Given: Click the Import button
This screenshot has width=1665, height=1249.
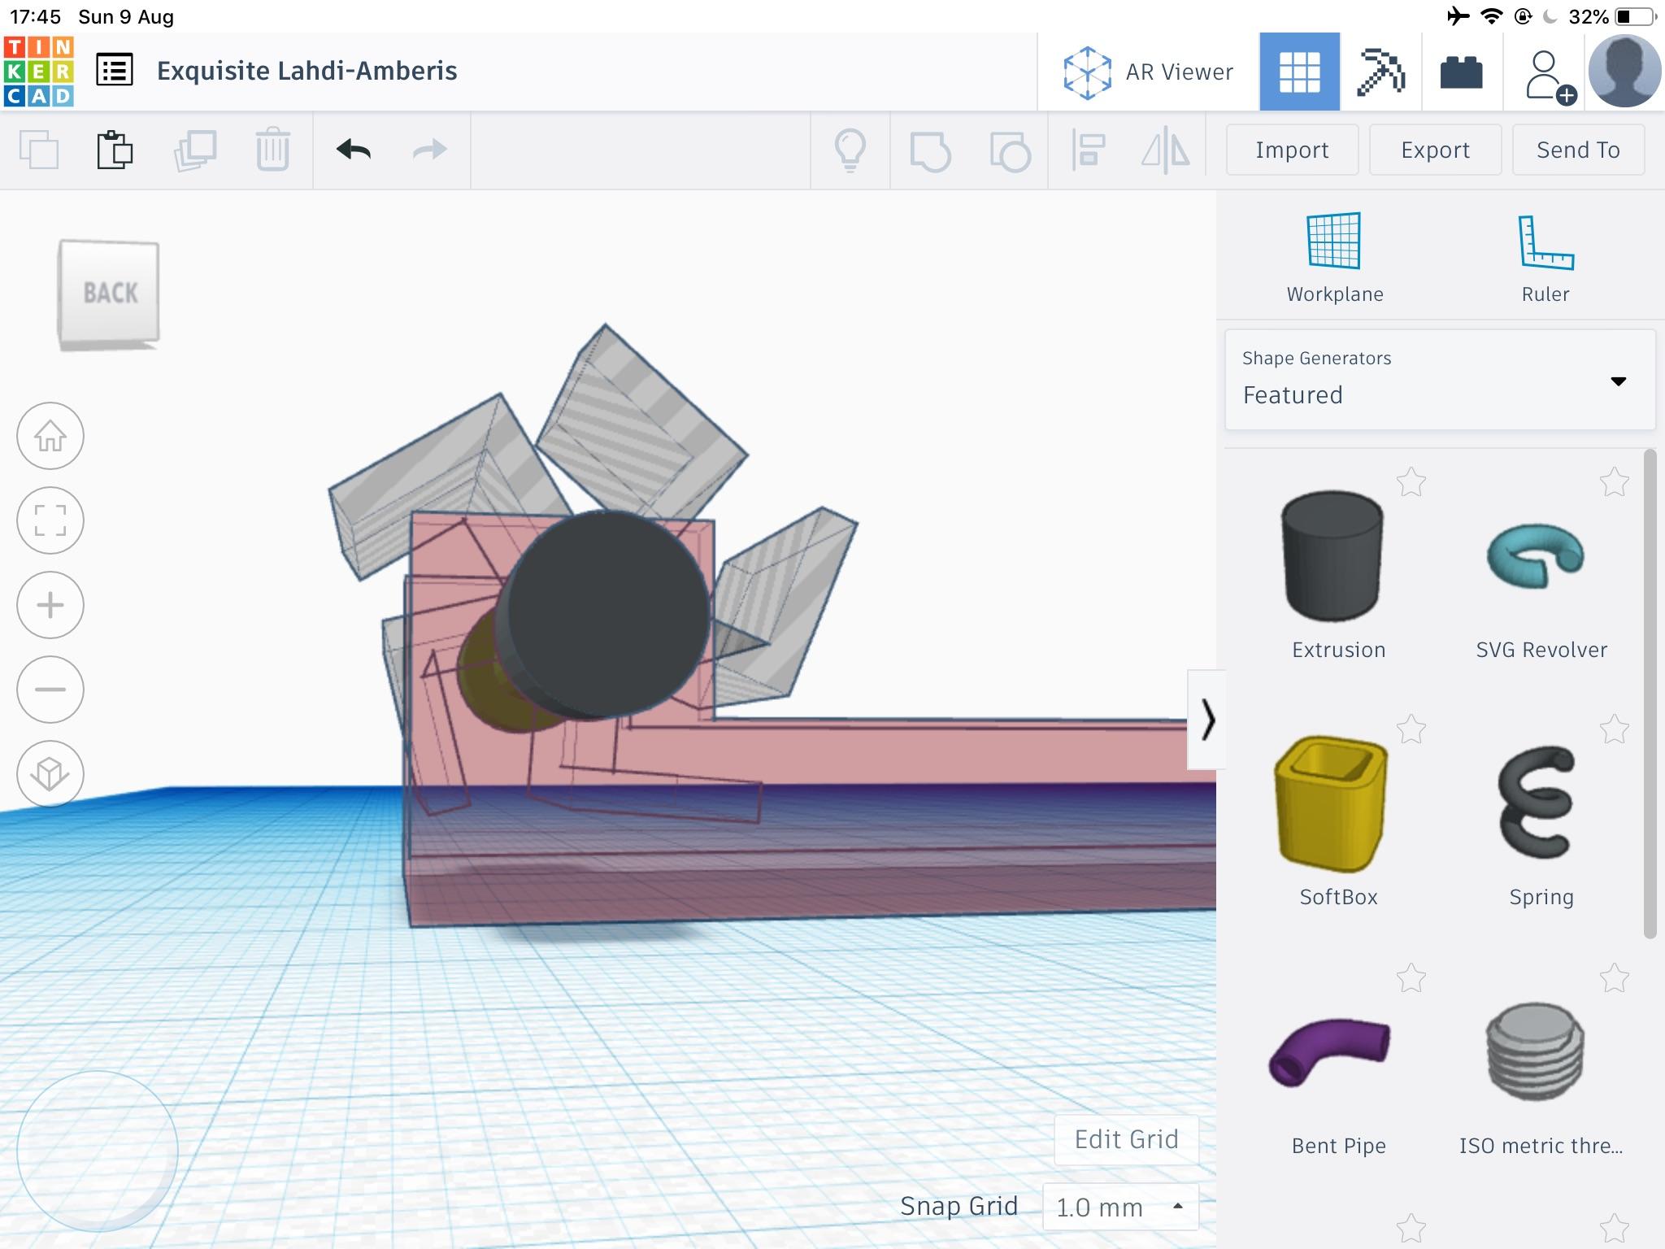Looking at the screenshot, I should 1293,151.
